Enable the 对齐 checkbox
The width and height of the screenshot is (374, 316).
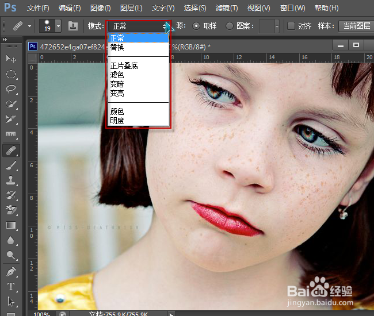point(291,26)
